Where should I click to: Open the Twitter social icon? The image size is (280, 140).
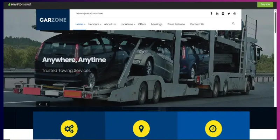tap(229, 14)
